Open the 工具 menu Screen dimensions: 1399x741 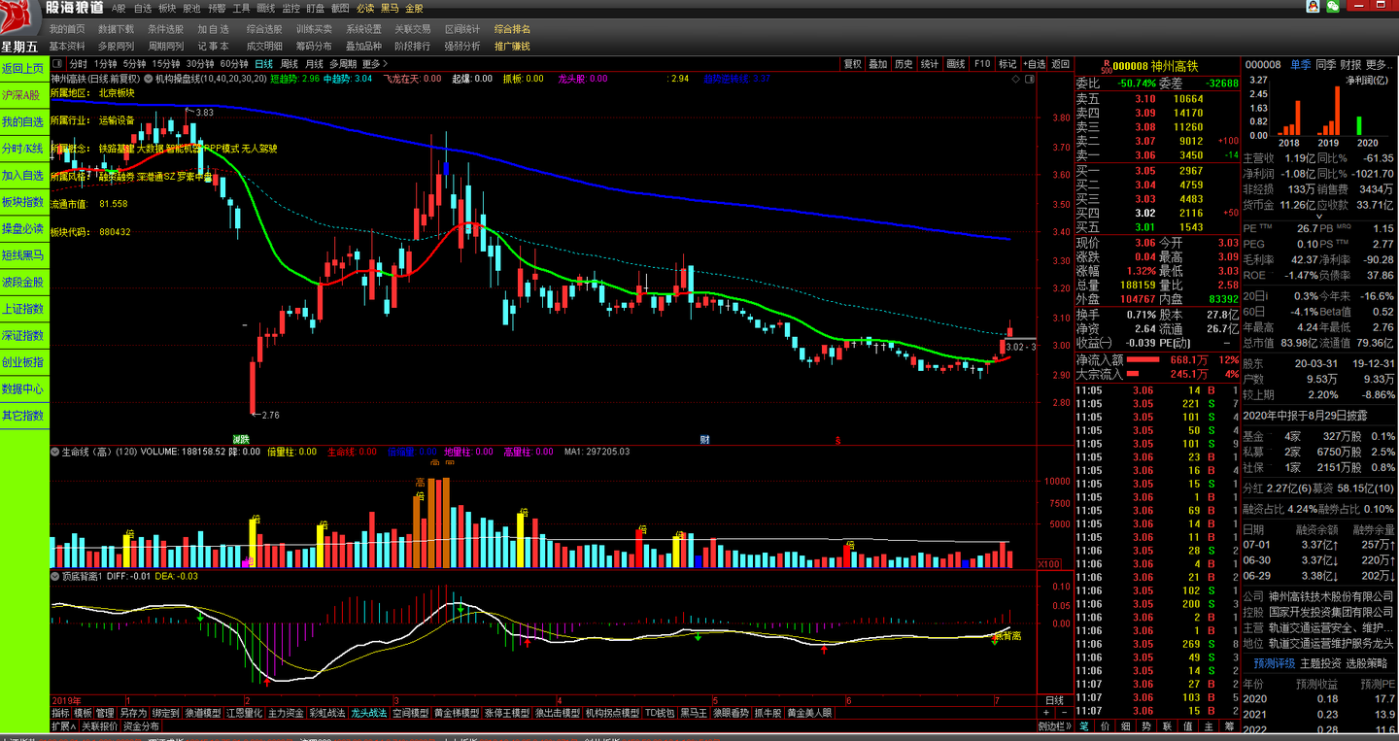[241, 7]
